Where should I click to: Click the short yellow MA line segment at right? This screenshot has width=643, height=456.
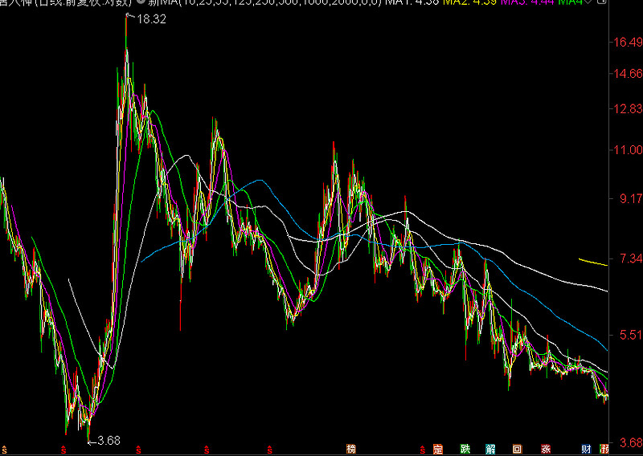point(593,263)
